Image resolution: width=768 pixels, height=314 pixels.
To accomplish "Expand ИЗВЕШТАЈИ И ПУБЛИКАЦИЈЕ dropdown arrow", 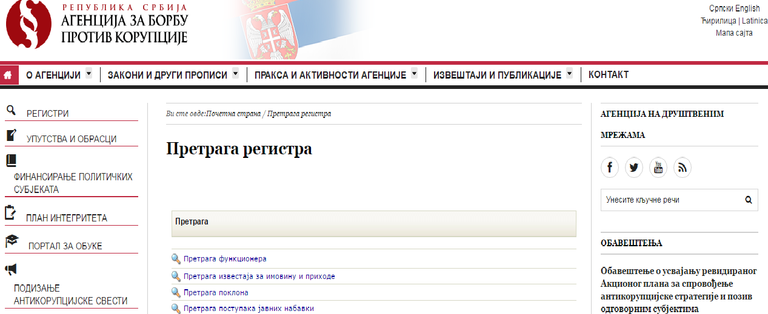I will pyautogui.click(x=569, y=74).
